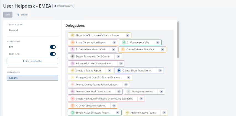Click the Help Desk membership name
The height and width of the screenshot is (116, 236).
click(x=15, y=54)
